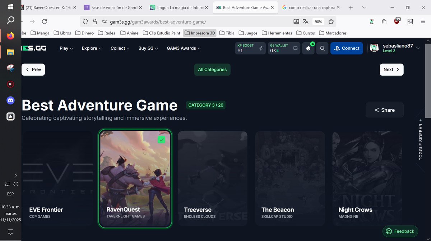
Task: Close the Best Adventure Game Awards tab
Action: point(273,8)
